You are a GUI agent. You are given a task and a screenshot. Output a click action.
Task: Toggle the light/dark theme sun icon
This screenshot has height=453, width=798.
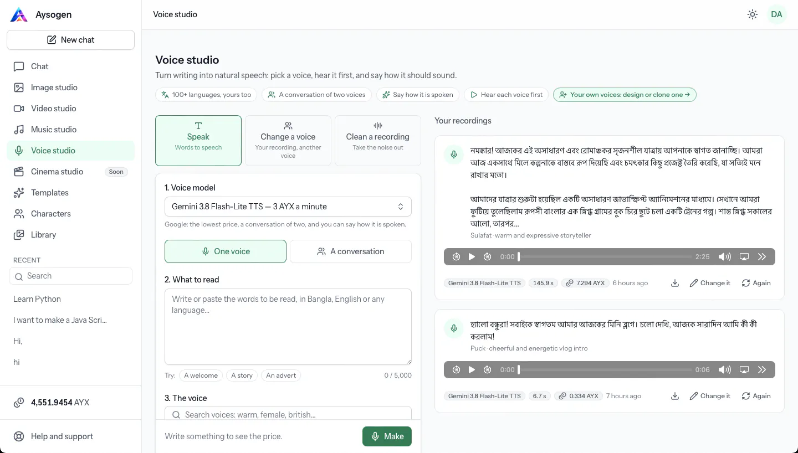tap(752, 14)
